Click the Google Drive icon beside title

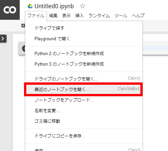click(30, 6)
